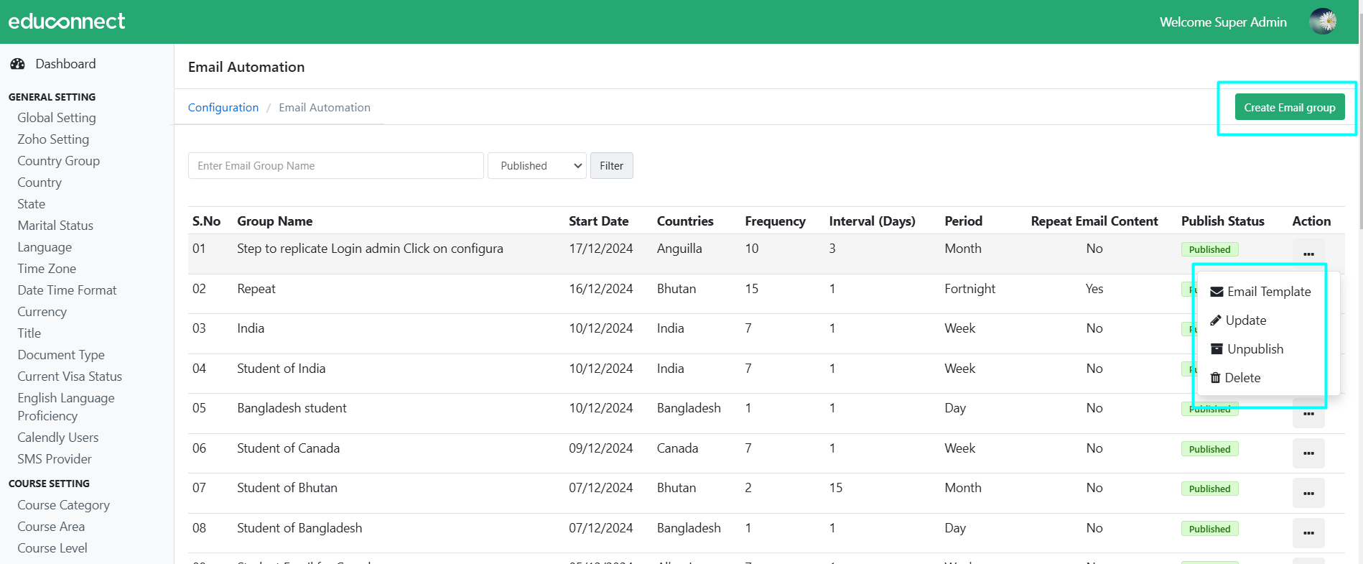The image size is (1363, 564).
Task: Go to Course Category in sidebar
Action: (64, 505)
